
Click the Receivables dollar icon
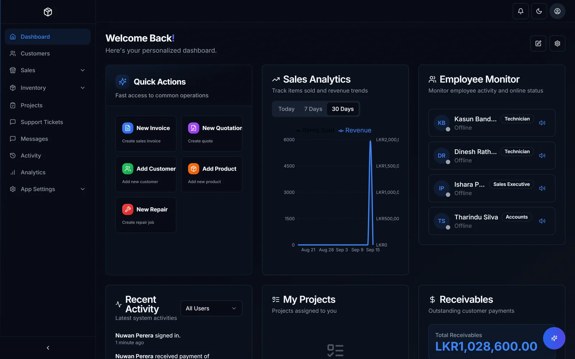[432, 299]
